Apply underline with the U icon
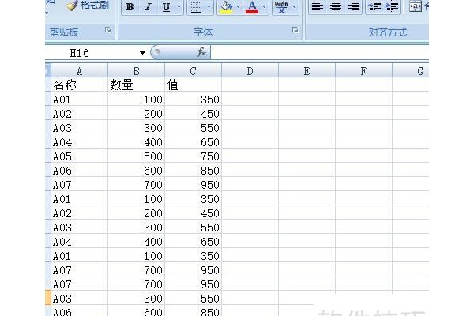474x316 pixels. (x=166, y=6)
